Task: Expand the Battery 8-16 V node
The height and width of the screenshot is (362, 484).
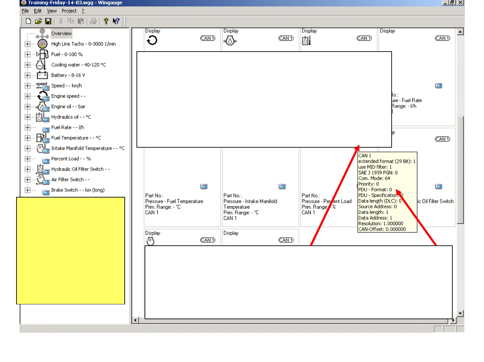Action: 28,75
